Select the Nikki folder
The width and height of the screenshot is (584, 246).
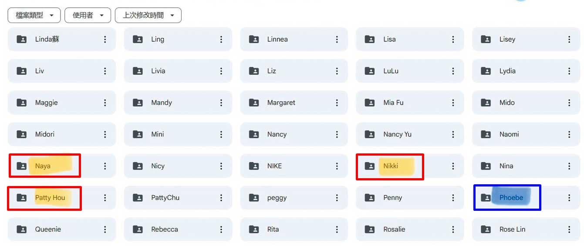pos(410,166)
